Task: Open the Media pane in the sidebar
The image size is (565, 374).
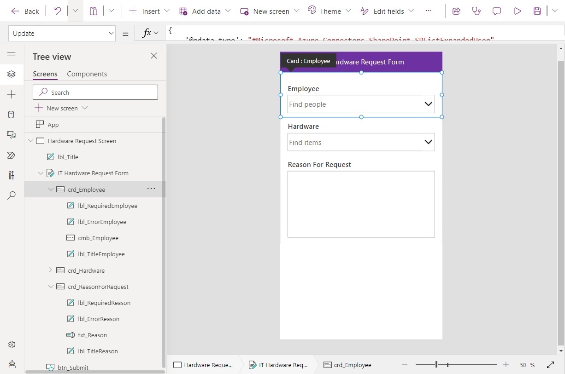Action: [x=12, y=135]
